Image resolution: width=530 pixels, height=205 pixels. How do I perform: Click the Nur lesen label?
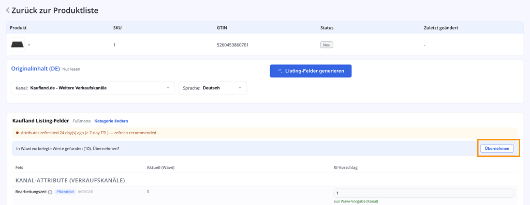pyautogui.click(x=71, y=69)
